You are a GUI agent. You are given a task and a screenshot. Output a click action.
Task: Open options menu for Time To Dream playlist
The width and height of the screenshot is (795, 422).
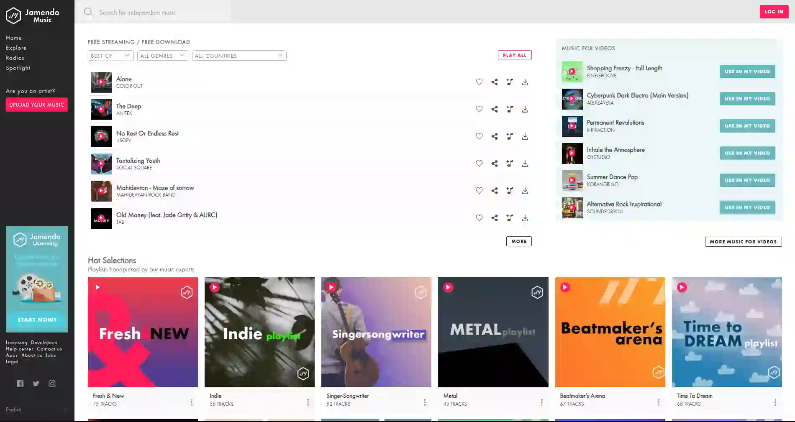tap(775, 402)
